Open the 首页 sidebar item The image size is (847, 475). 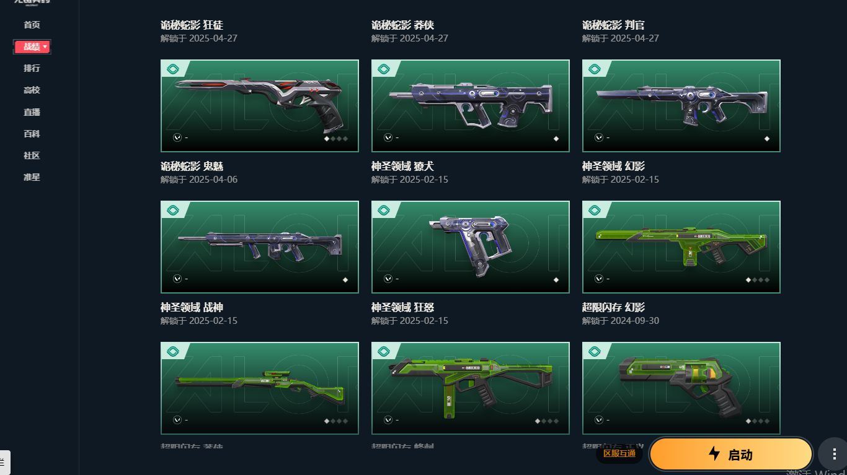click(x=32, y=25)
